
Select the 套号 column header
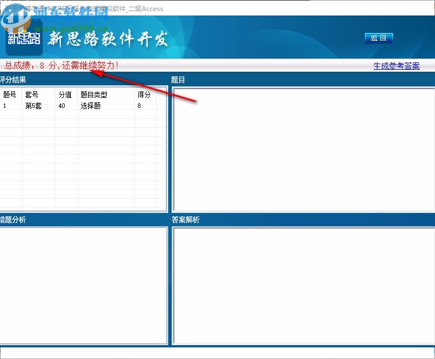point(39,95)
